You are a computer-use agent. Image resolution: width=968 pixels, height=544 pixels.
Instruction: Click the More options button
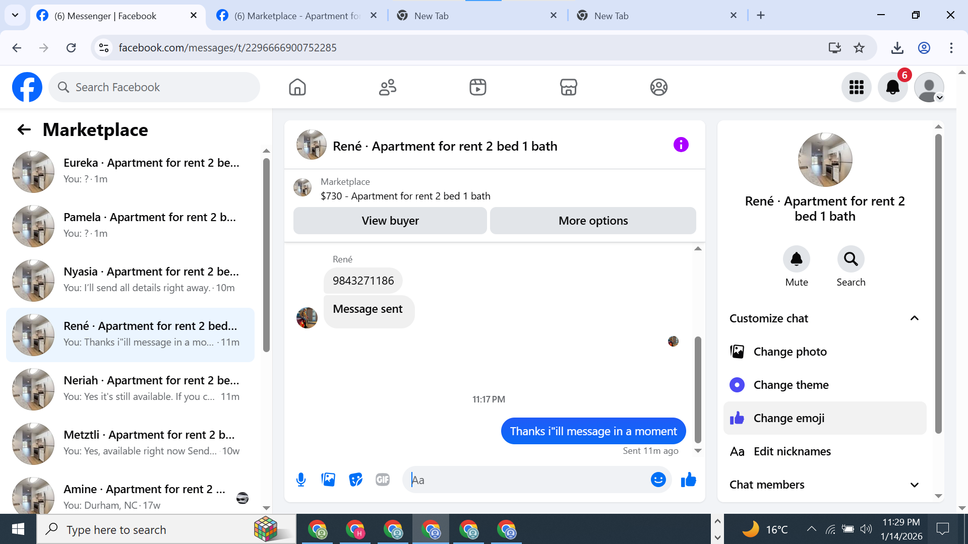(593, 221)
